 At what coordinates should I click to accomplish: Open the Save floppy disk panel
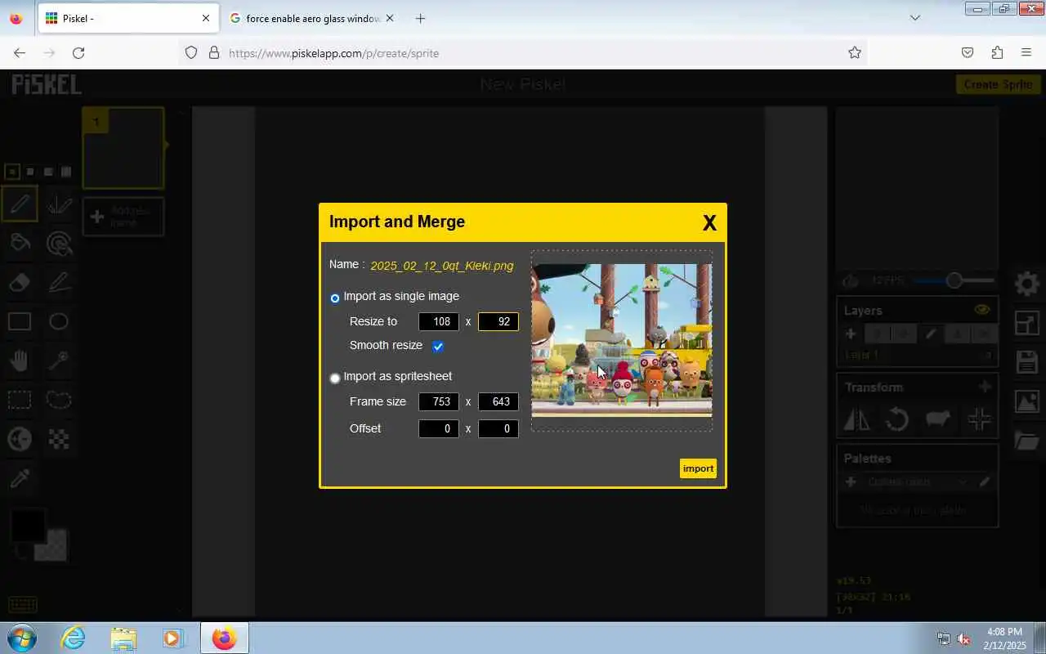coord(1027,362)
